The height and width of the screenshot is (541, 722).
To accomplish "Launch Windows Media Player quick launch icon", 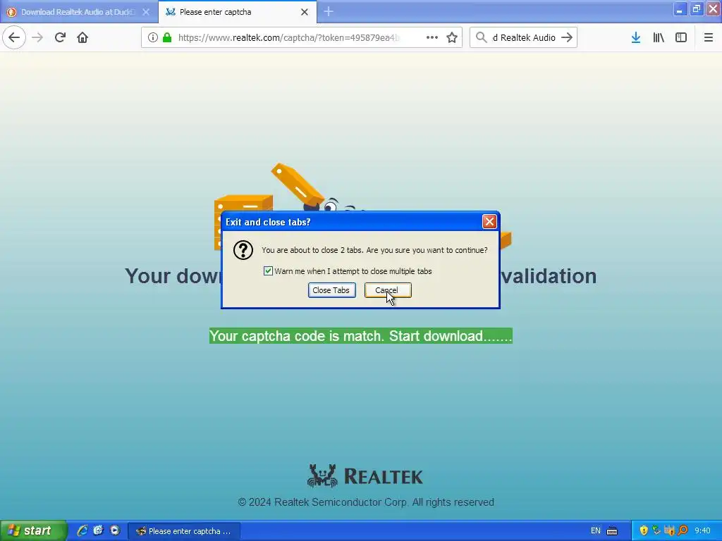I will (115, 530).
